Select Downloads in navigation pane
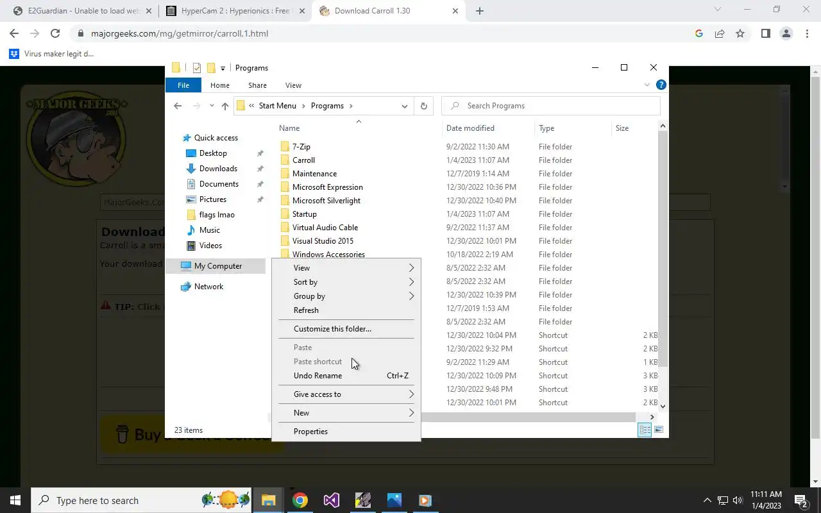821x513 pixels. pyautogui.click(x=218, y=169)
